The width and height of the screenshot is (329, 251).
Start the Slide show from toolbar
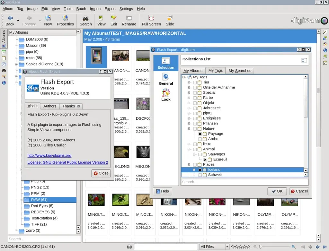[x=170, y=18]
